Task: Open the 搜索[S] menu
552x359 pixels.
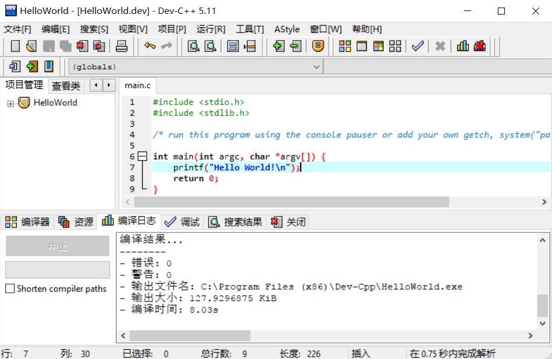Action: 94,29
